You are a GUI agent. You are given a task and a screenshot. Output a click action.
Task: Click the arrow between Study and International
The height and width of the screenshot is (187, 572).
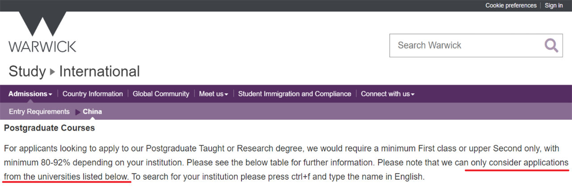(x=52, y=71)
